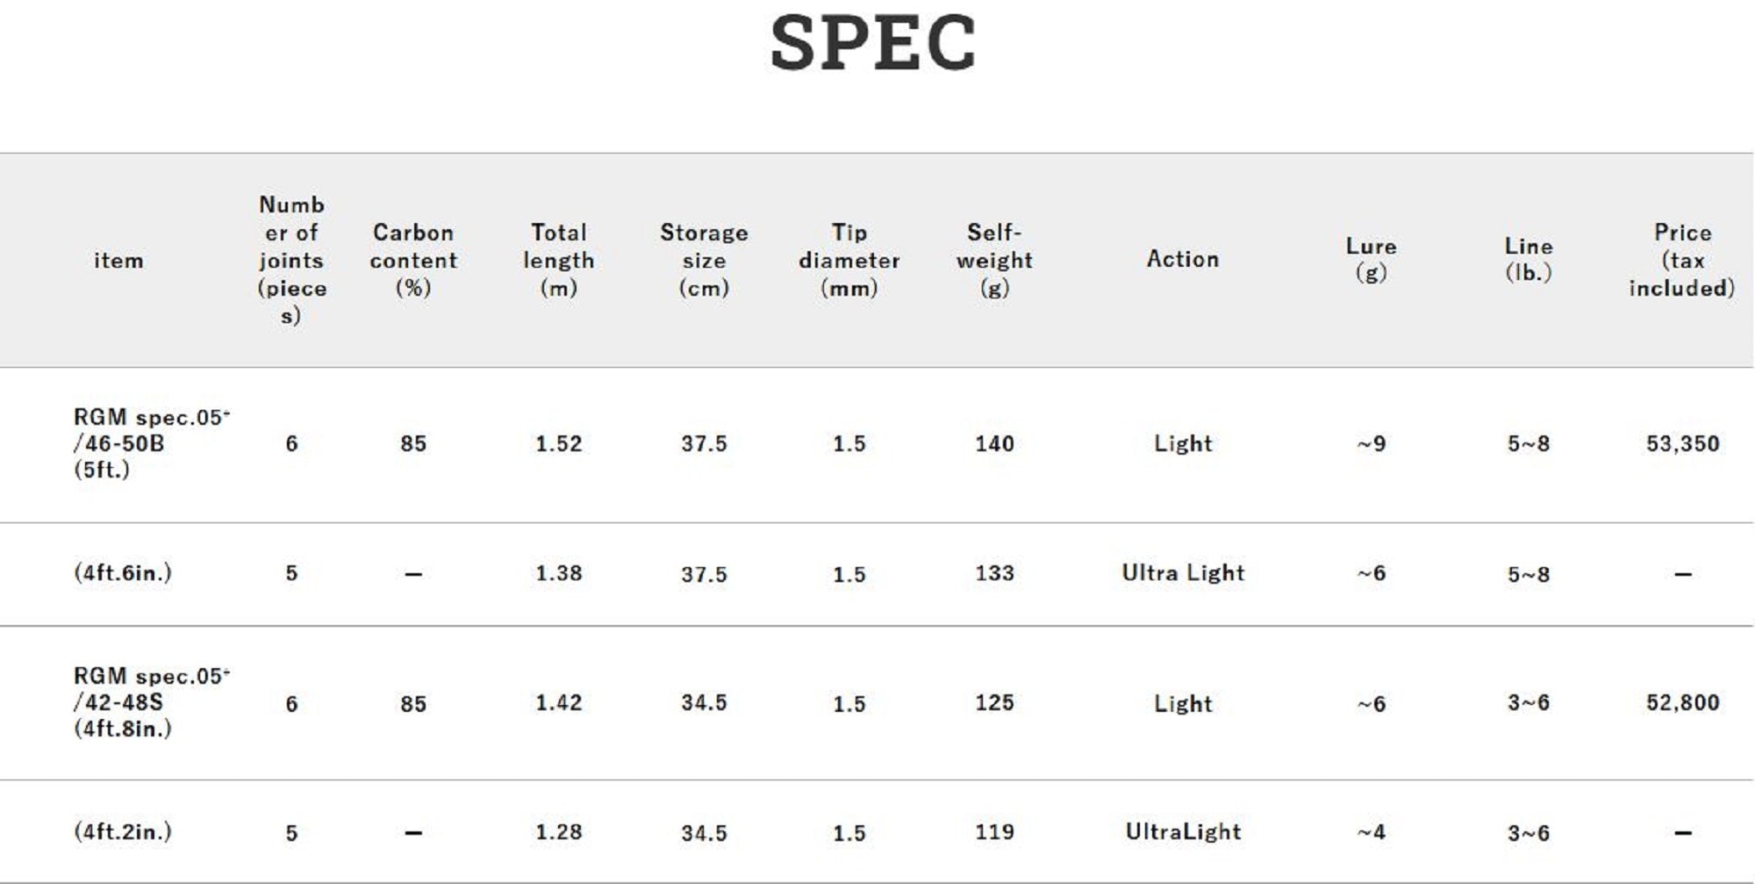1755x884 pixels.
Task: Click the "Storage size (cm)" header
Action: pyautogui.click(x=704, y=260)
